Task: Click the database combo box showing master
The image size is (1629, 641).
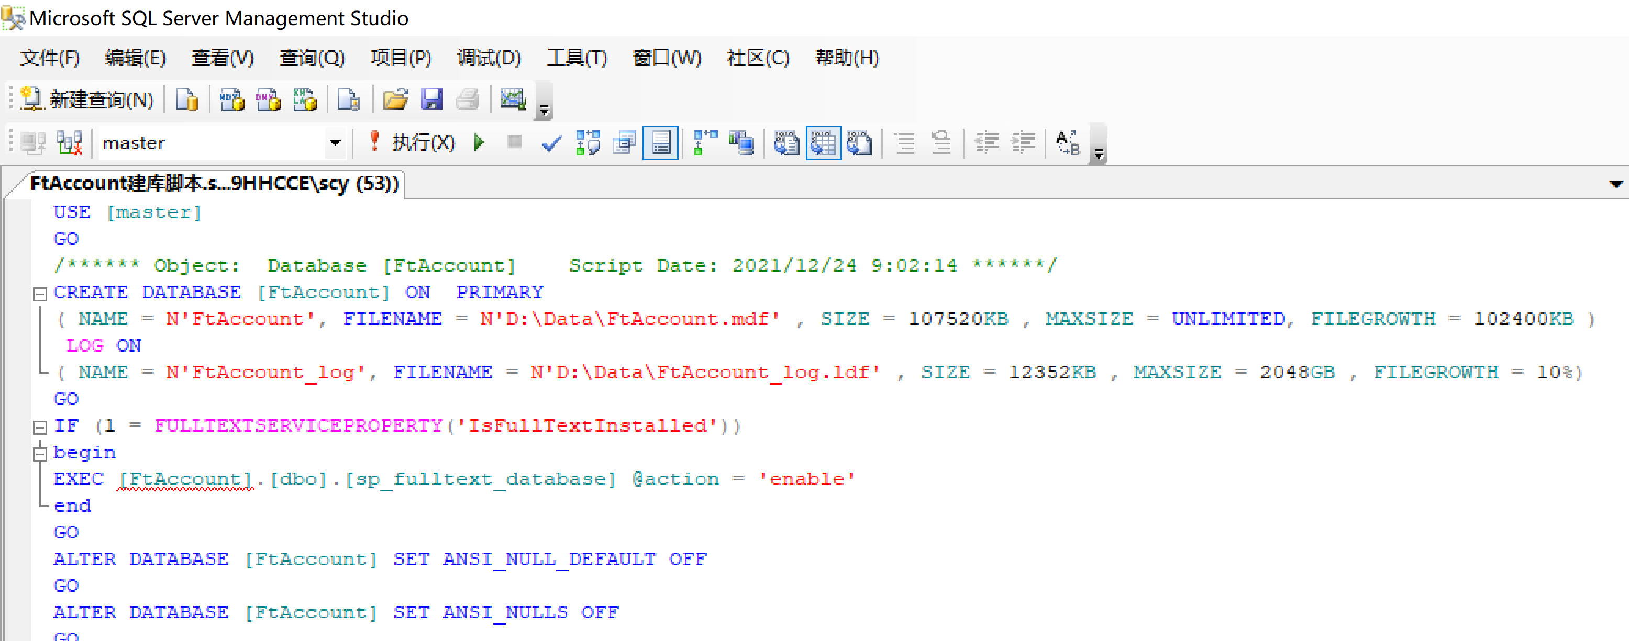Action: (x=221, y=143)
